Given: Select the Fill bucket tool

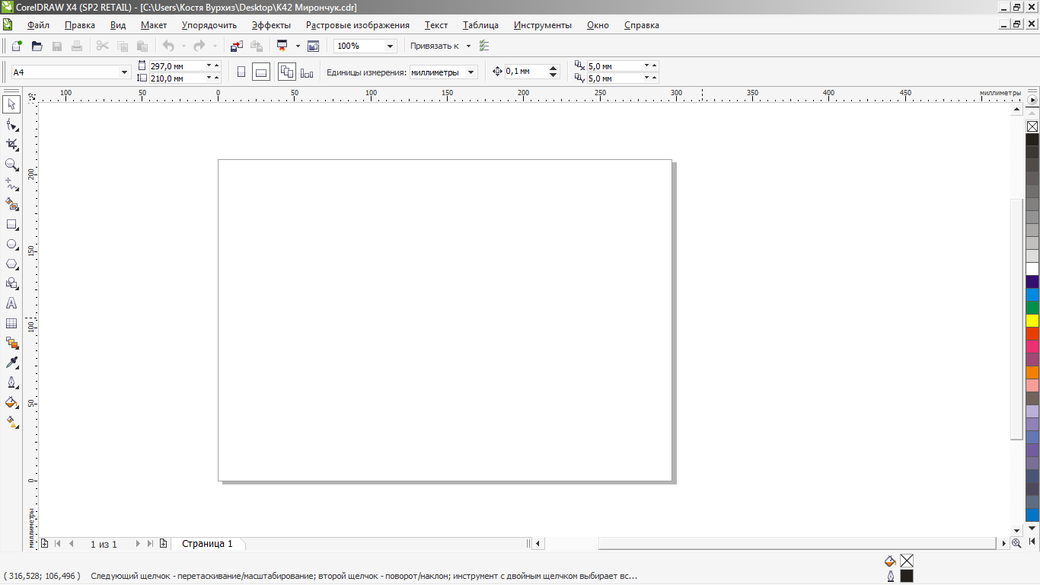Looking at the screenshot, I should [11, 402].
